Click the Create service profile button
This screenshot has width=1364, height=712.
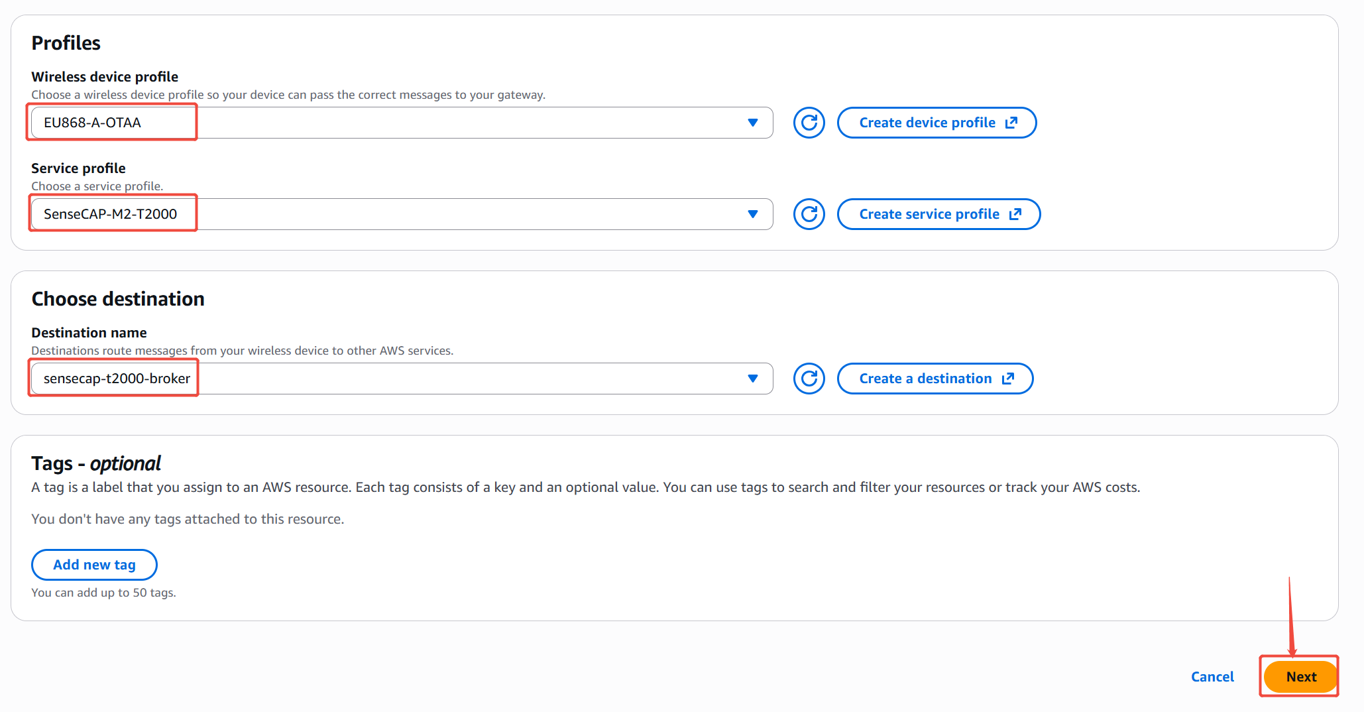point(929,214)
